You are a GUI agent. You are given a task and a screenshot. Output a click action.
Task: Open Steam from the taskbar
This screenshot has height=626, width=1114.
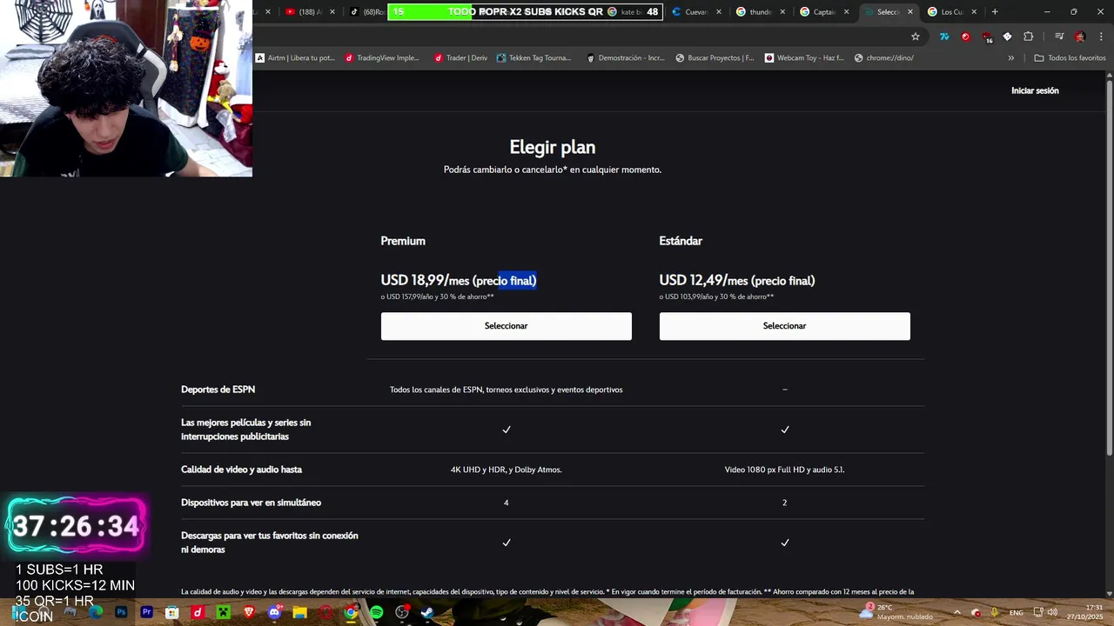[427, 612]
